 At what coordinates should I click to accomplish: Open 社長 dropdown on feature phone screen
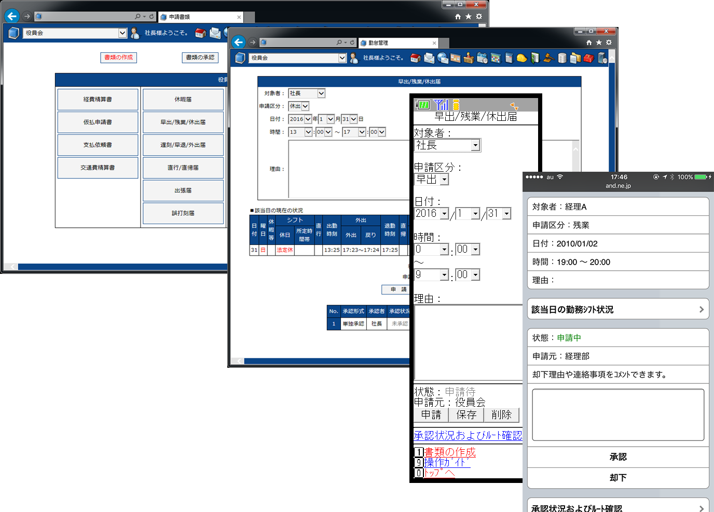coord(447,145)
